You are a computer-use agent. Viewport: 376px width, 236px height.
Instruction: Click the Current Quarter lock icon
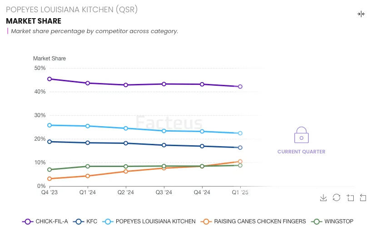pyautogui.click(x=301, y=135)
